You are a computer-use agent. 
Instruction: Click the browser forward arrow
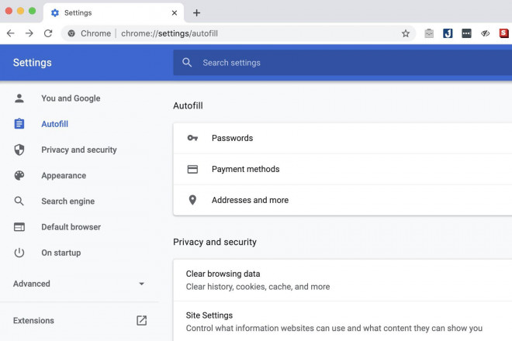[29, 33]
